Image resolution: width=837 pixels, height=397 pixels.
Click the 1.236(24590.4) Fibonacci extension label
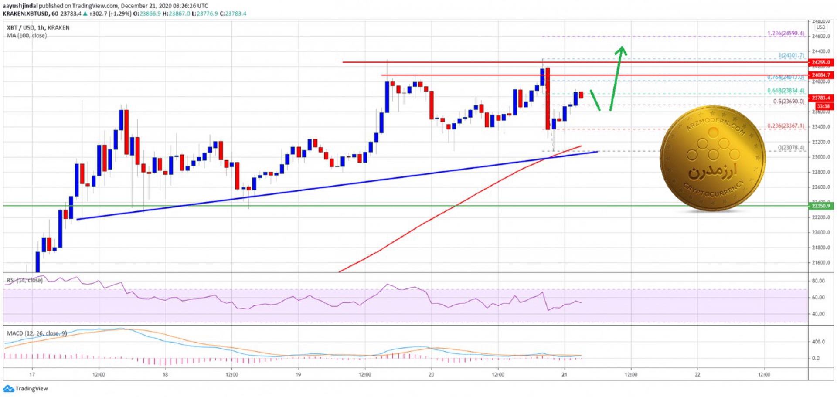tap(786, 33)
